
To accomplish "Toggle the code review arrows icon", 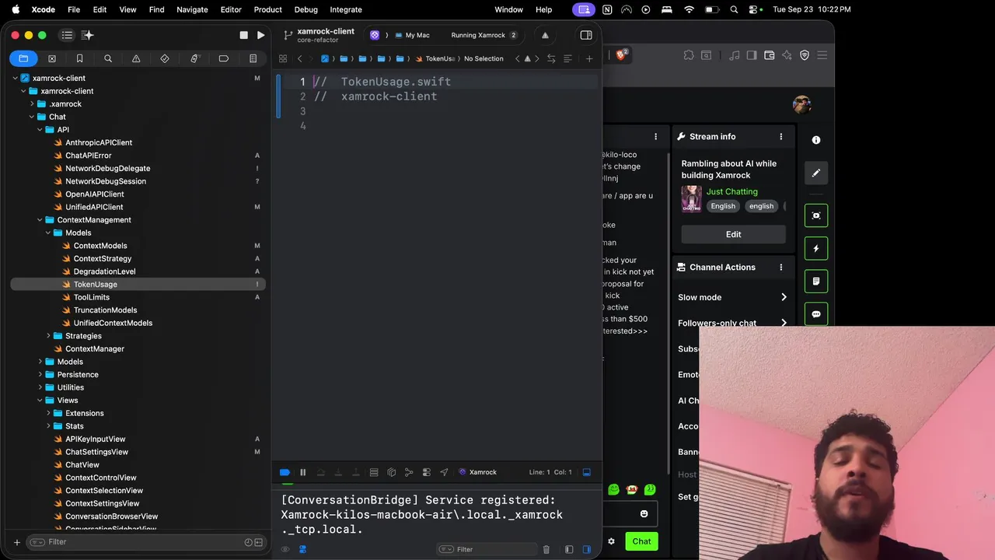I will click(x=551, y=58).
